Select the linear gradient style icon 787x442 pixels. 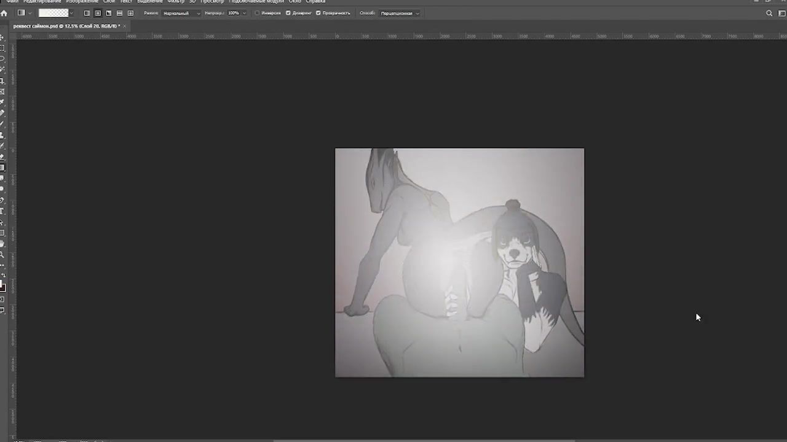pyautogui.click(x=87, y=13)
